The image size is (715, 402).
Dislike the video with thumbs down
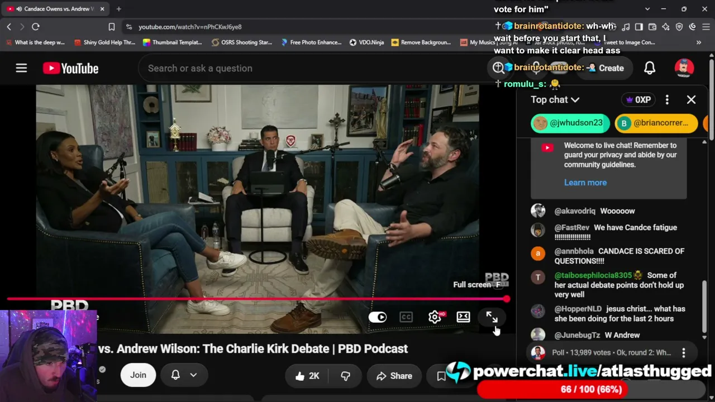pos(346,376)
